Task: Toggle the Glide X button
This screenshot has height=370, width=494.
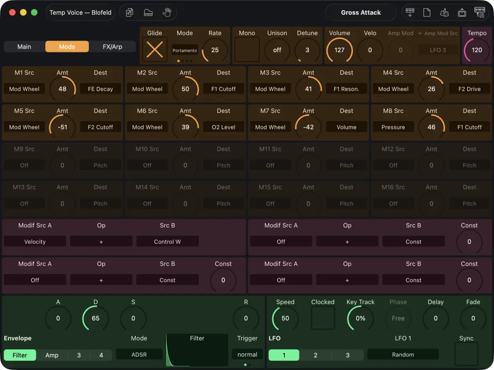Action: click(155, 50)
